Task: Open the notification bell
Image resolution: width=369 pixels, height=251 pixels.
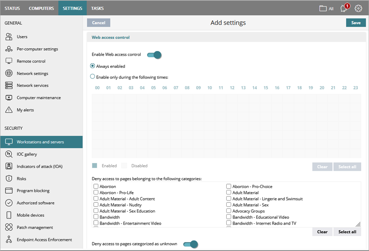Action: pyautogui.click(x=343, y=8)
